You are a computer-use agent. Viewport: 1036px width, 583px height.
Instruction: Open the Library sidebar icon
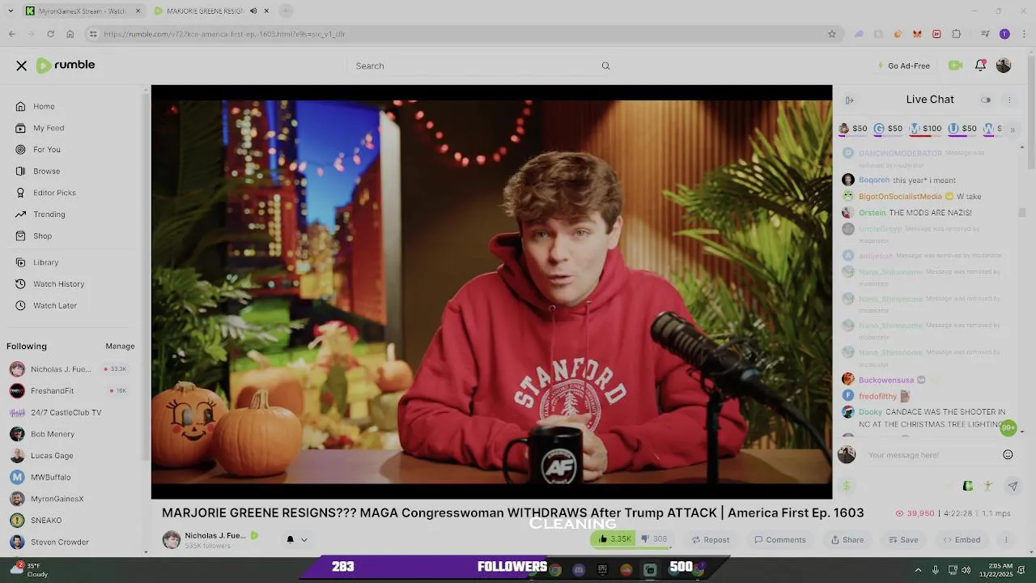[x=20, y=262]
